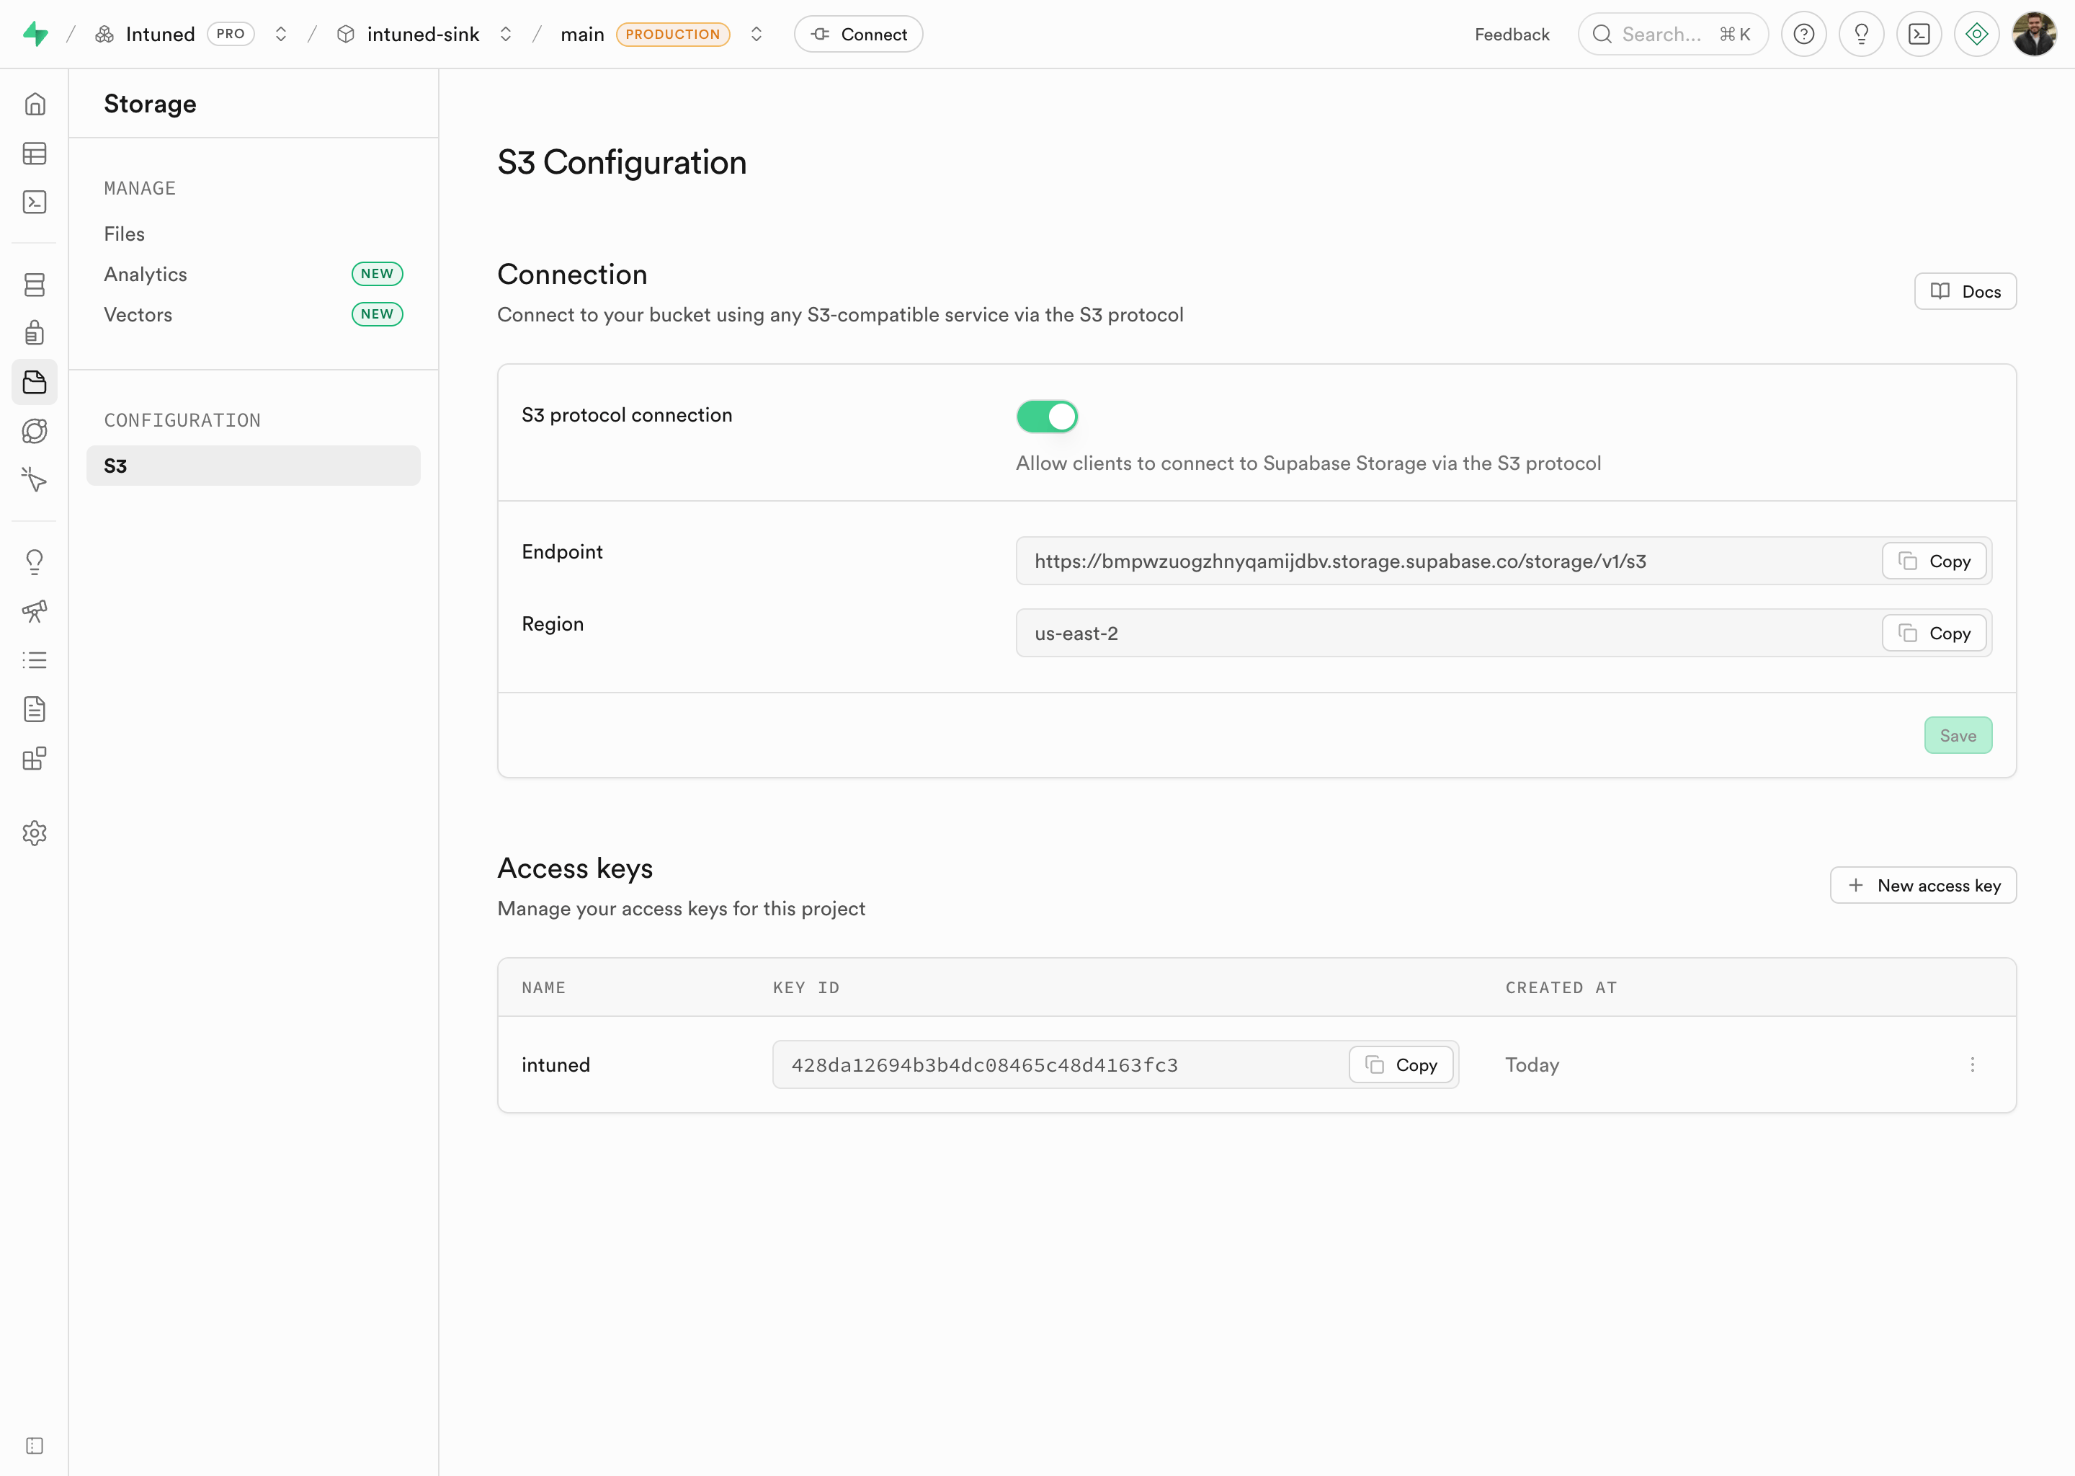Toggle S3 protocol connection switch
The height and width of the screenshot is (1476, 2075).
[x=1047, y=417]
